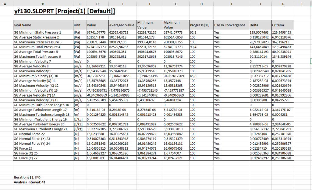The width and height of the screenshot is (312, 190).
Task: Click the 'GG Average Turbulence Length 17' cell
Action: point(43,110)
